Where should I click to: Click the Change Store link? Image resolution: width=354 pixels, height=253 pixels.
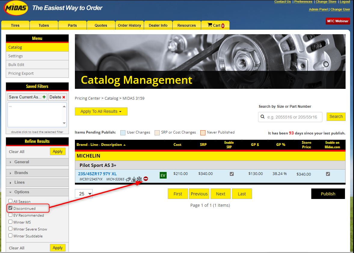tap(326, 2)
